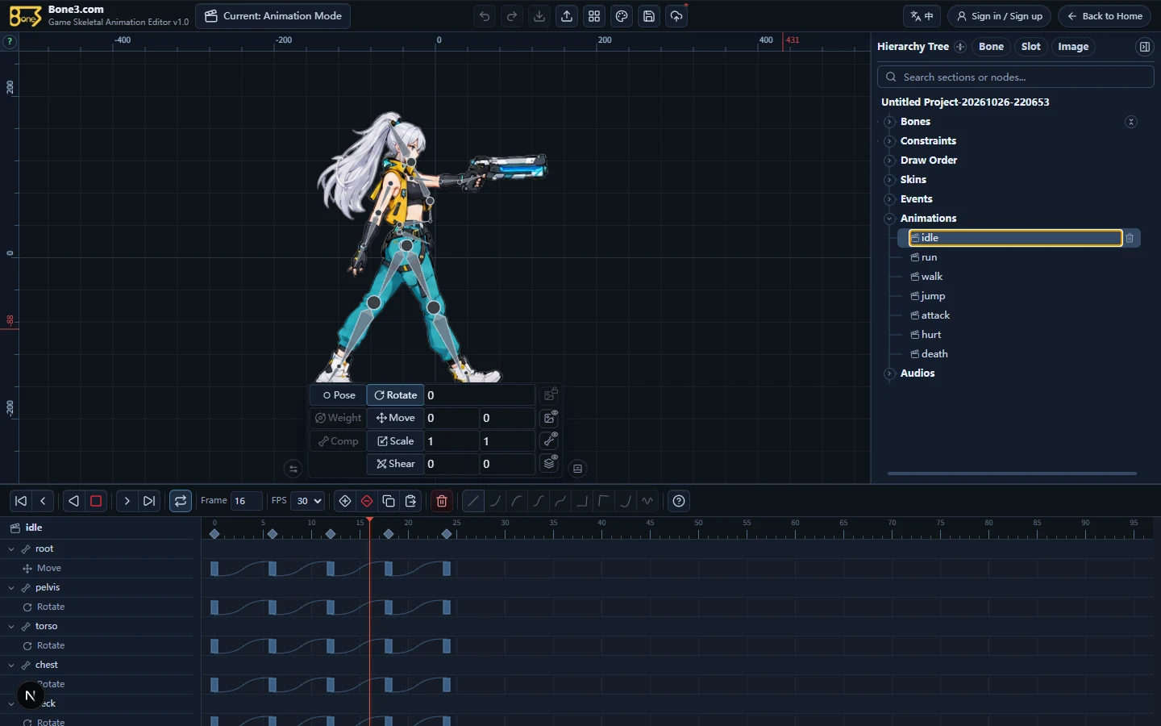Add a keyframe with the diamond plus icon
The width and height of the screenshot is (1161, 726).
[345, 501]
